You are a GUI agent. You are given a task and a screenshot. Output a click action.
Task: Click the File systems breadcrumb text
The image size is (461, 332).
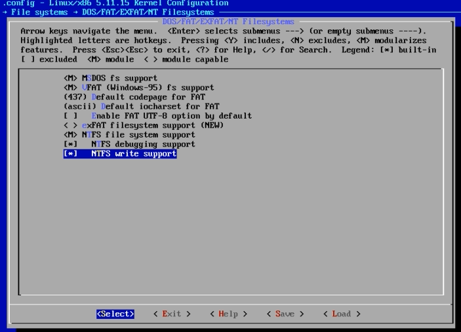point(39,12)
